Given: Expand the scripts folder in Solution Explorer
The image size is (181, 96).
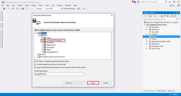Looking at the screenshot, I should (x=147, y=39).
